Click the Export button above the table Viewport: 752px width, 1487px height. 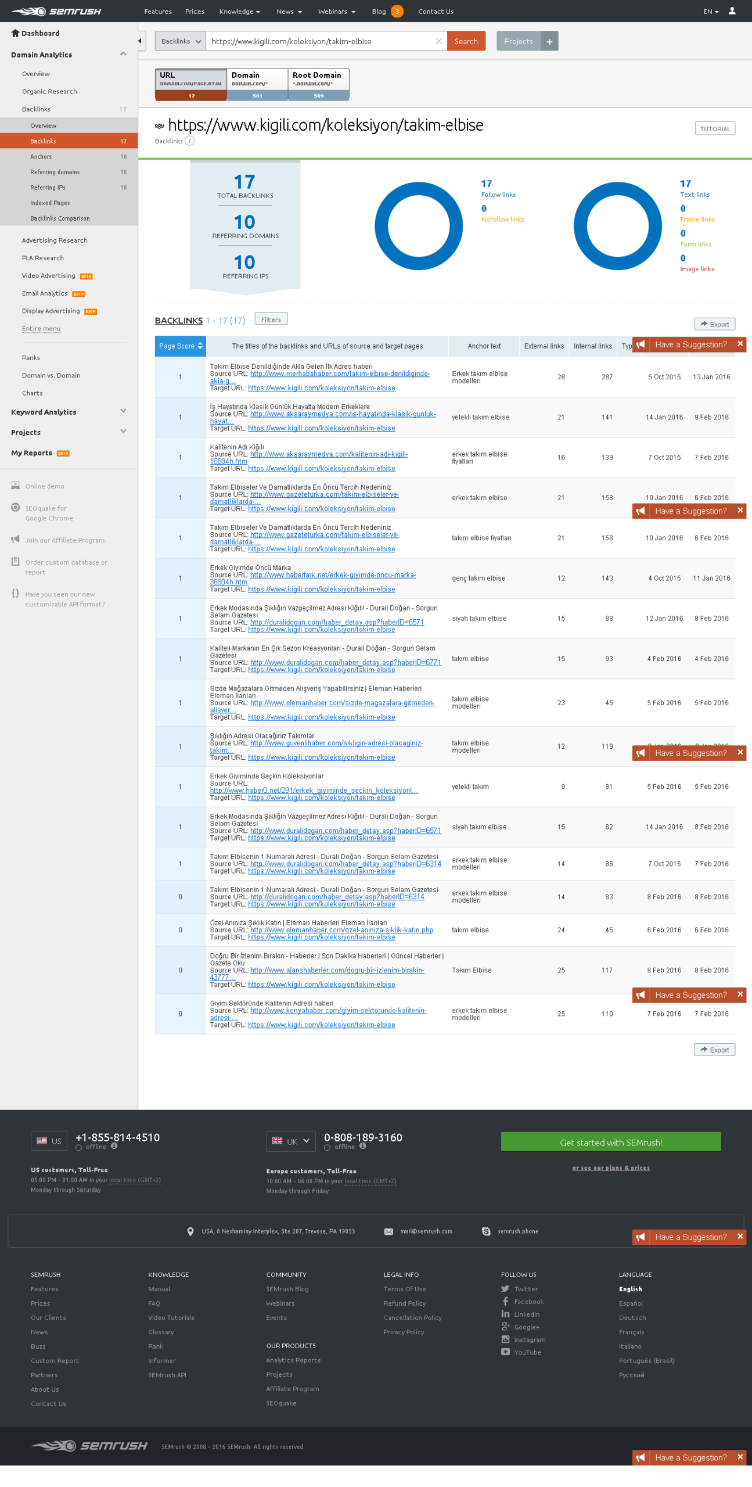(x=714, y=324)
